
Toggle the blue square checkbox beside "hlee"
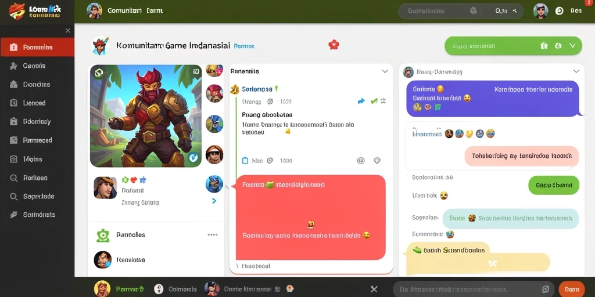pyautogui.click(x=245, y=161)
